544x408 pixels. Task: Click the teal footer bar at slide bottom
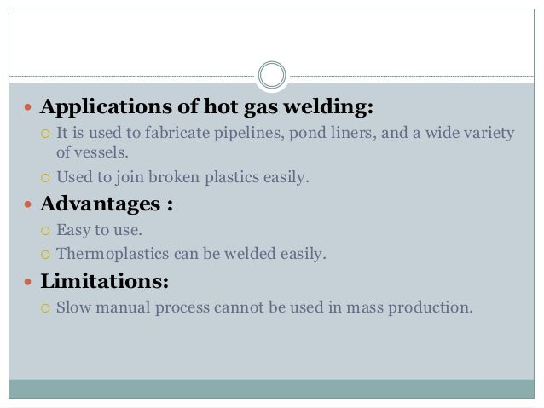pos(272,389)
